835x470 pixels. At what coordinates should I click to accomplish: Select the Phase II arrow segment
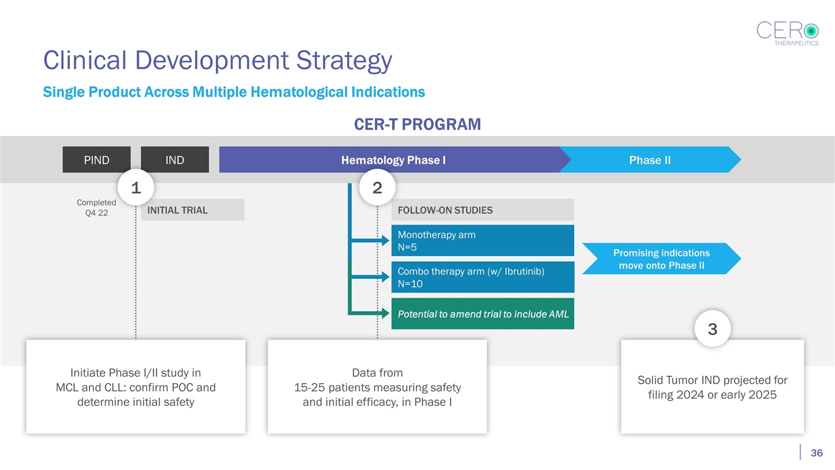650,160
